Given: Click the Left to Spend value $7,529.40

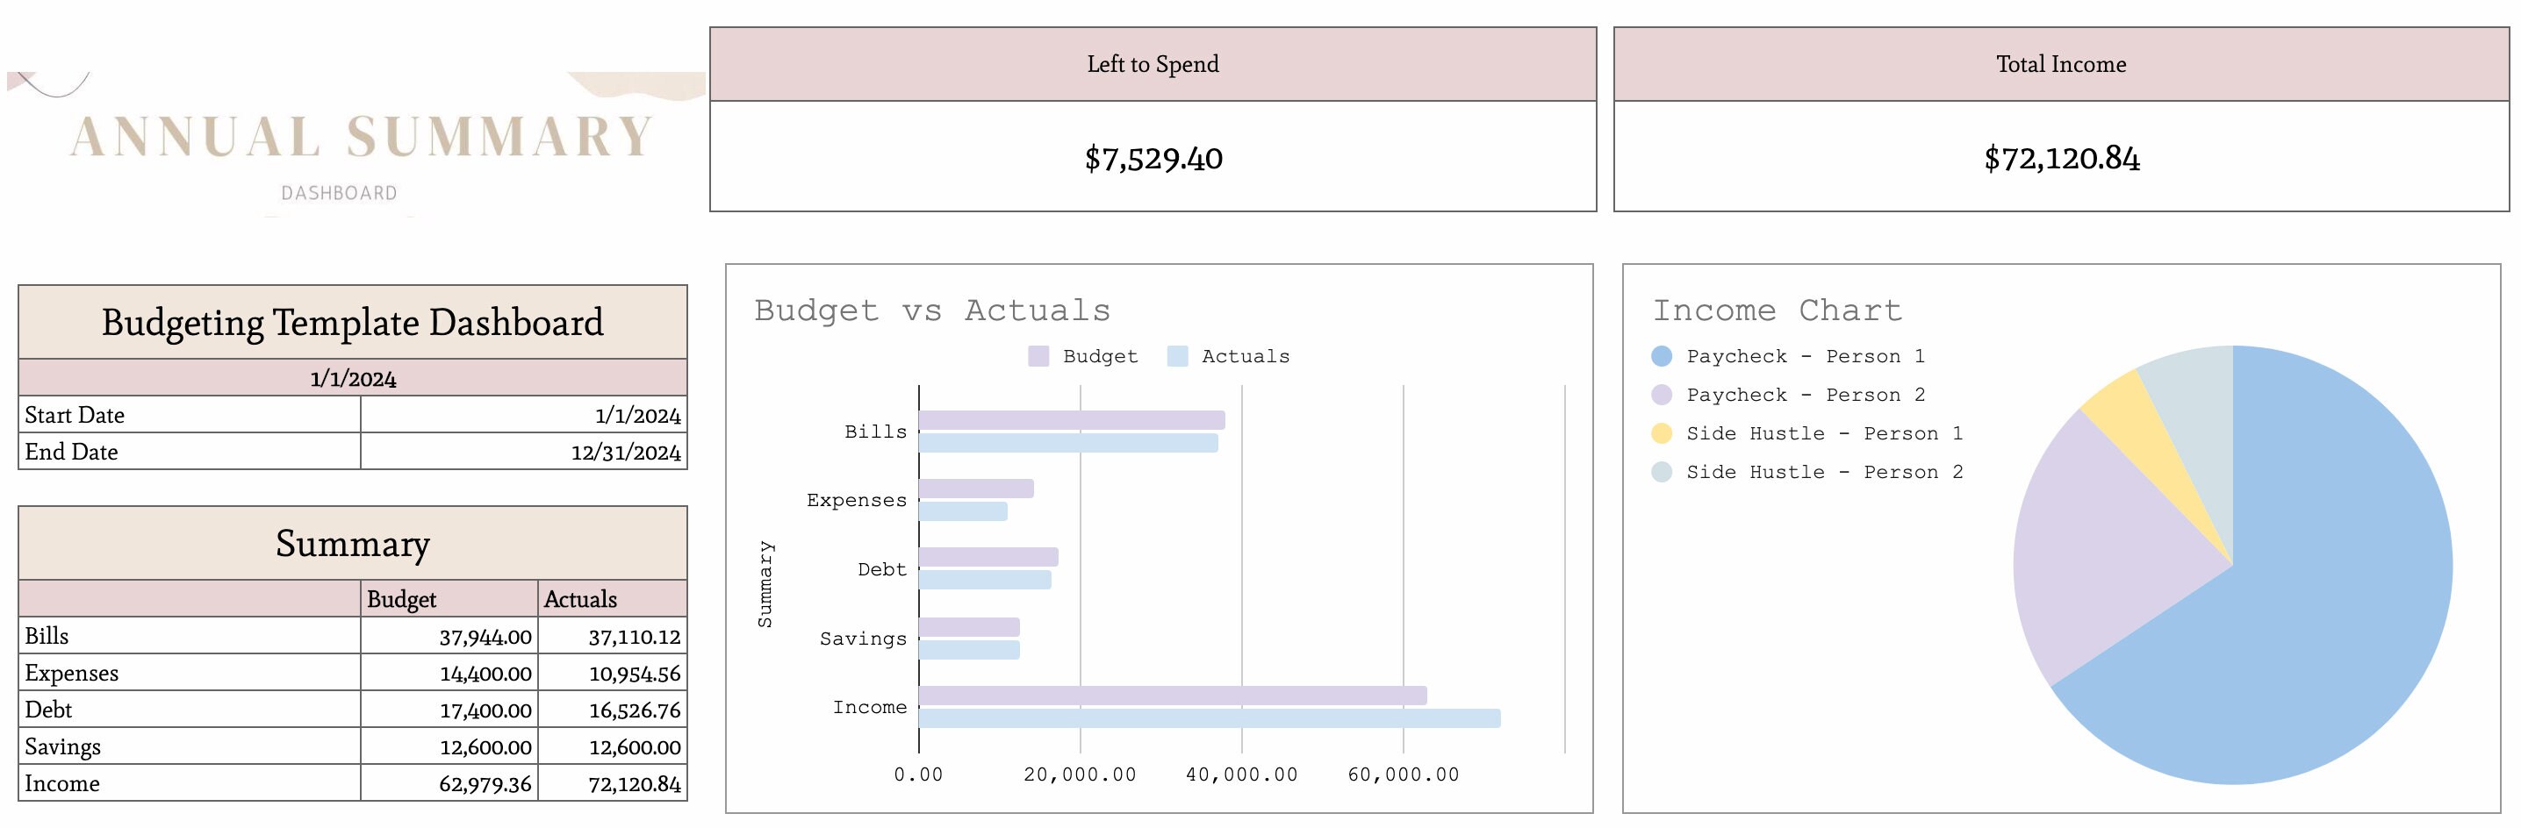Looking at the screenshot, I should pos(1153,157).
